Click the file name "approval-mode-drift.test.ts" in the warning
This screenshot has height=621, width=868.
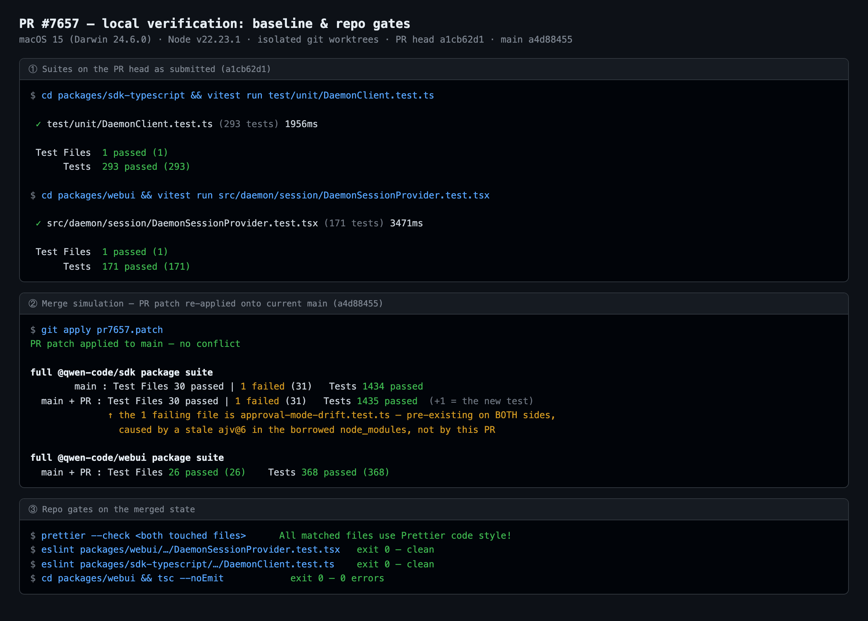[315, 415]
